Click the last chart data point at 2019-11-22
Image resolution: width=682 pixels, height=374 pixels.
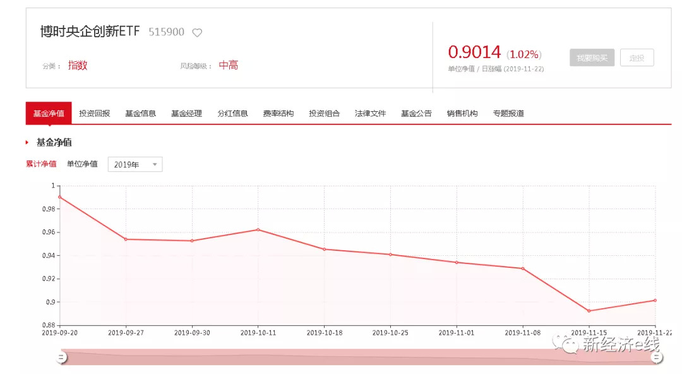coord(655,301)
